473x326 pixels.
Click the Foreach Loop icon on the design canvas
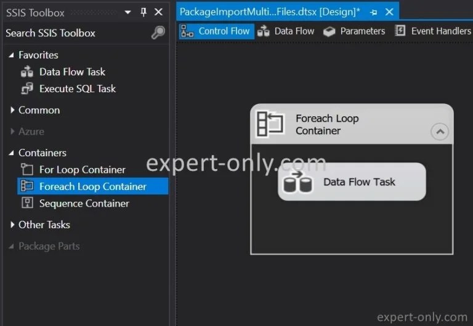270,124
